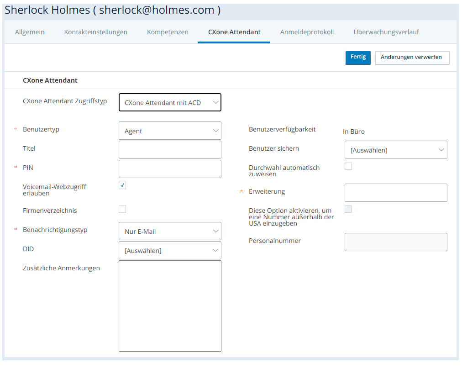This screenshot has height=390, width=462.
Task: Click Änderungen verwerfen button
Action: coord(412,58)
